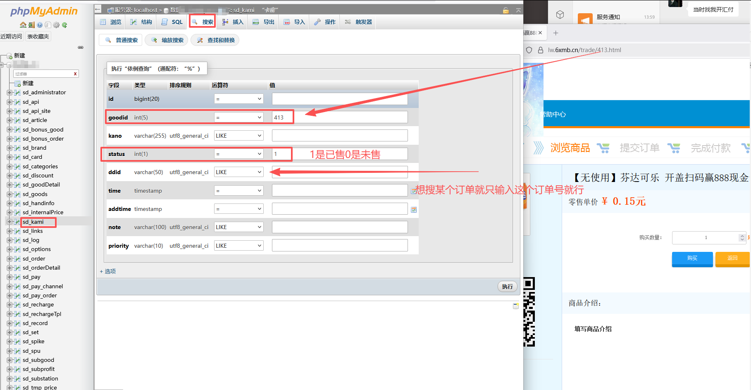Open the phpMyAdmin documentation help icon
The image size is (751, 390).
(x=40, y=25)
